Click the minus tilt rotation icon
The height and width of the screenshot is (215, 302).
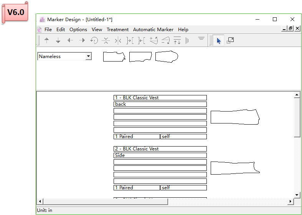pos(165,40)
